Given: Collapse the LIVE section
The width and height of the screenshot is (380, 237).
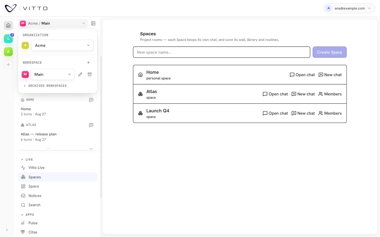Looking at the screenshot, I should pos(27,160).
